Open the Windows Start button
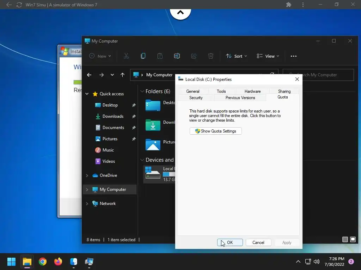 click(x=11, y=262)
